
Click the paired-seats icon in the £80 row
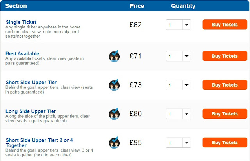pos(114,114)
